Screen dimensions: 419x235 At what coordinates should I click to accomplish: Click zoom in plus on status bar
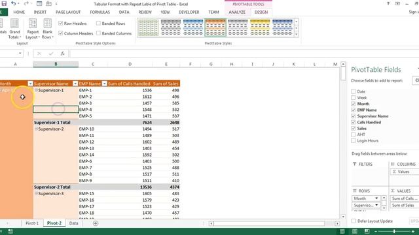pyautogui.click(x=413, y=232)
